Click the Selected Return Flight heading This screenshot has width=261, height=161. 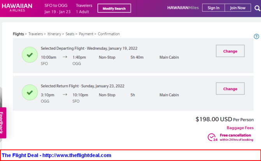pyautogui.click(x=83, y=86)
